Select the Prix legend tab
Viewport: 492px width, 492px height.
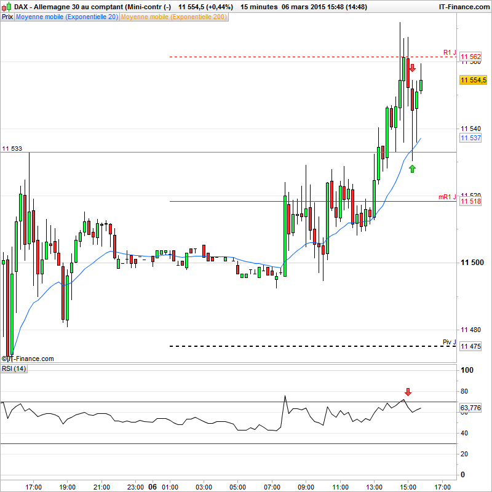[7, 17]
